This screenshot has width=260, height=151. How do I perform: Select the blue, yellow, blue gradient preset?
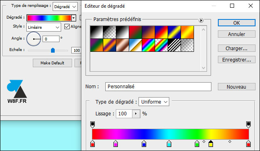pyautogui.click(x=174, y=32)
